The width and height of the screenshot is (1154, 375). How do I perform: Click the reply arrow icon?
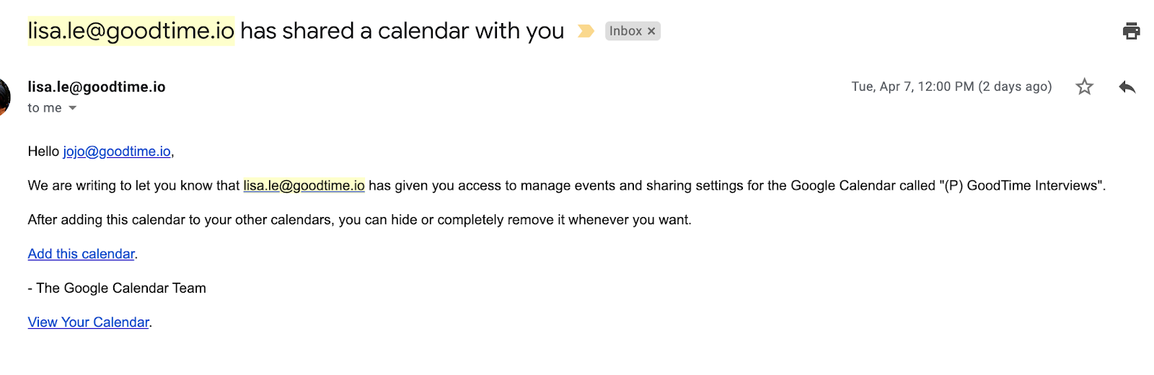[x=1127, y=87]
